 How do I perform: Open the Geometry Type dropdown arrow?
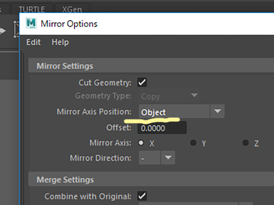(x=194, y=95)
